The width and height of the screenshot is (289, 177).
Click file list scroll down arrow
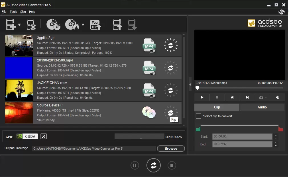click(184, 125)
